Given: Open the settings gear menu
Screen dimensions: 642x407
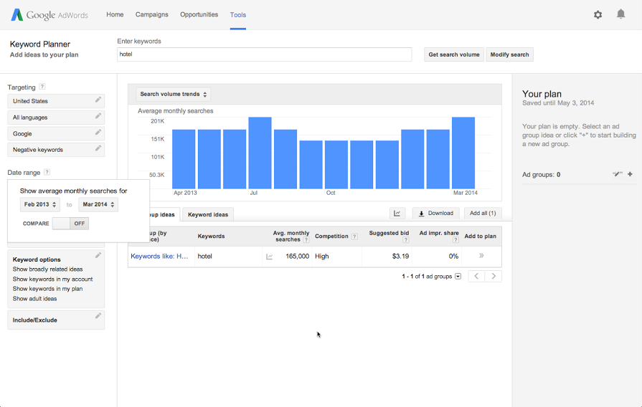Looking at the screenshot, I should [598, 14].
